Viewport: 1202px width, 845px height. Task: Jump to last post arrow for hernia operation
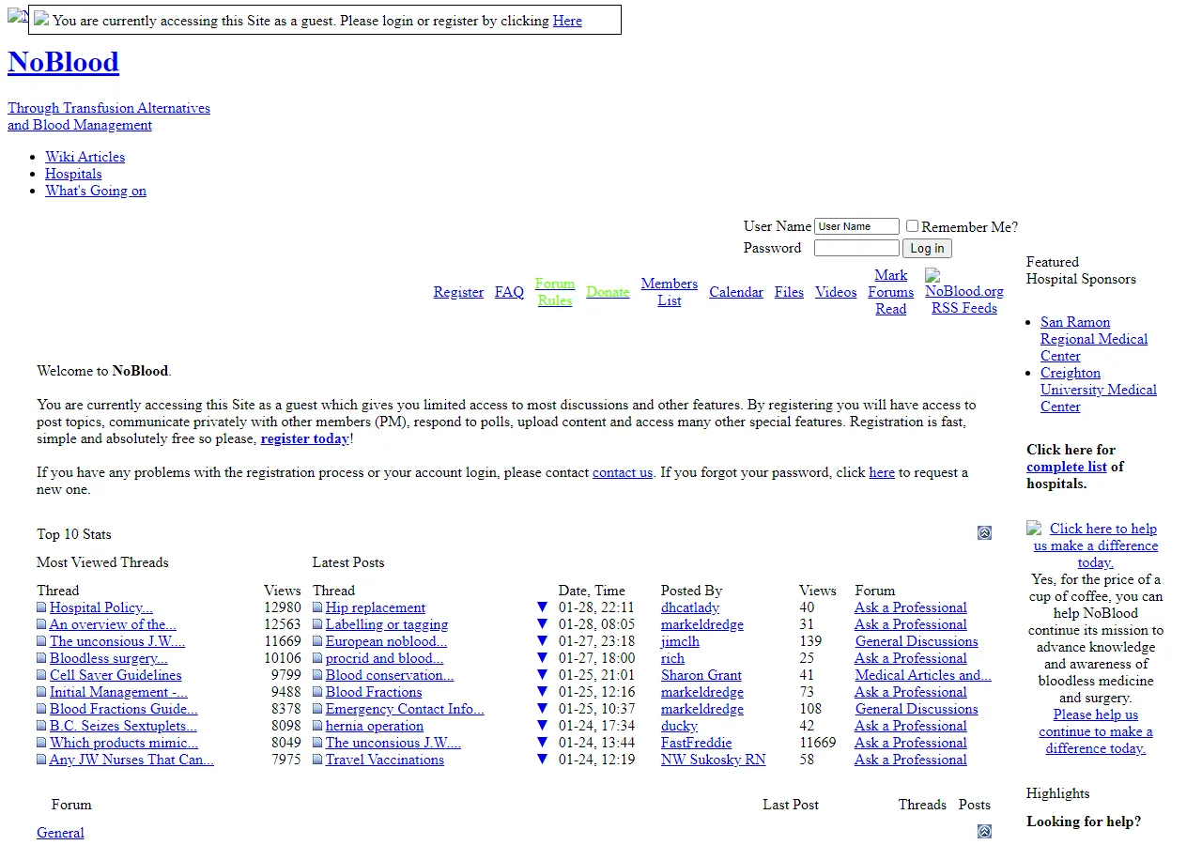pos(542,726)
